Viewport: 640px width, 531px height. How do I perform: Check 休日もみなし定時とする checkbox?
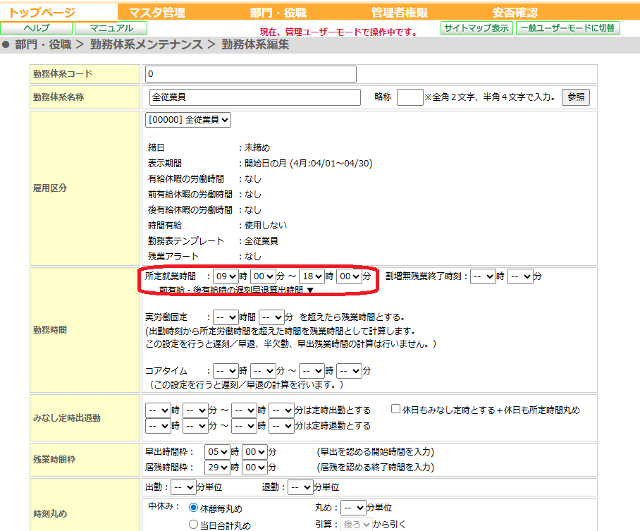[395, 409]
